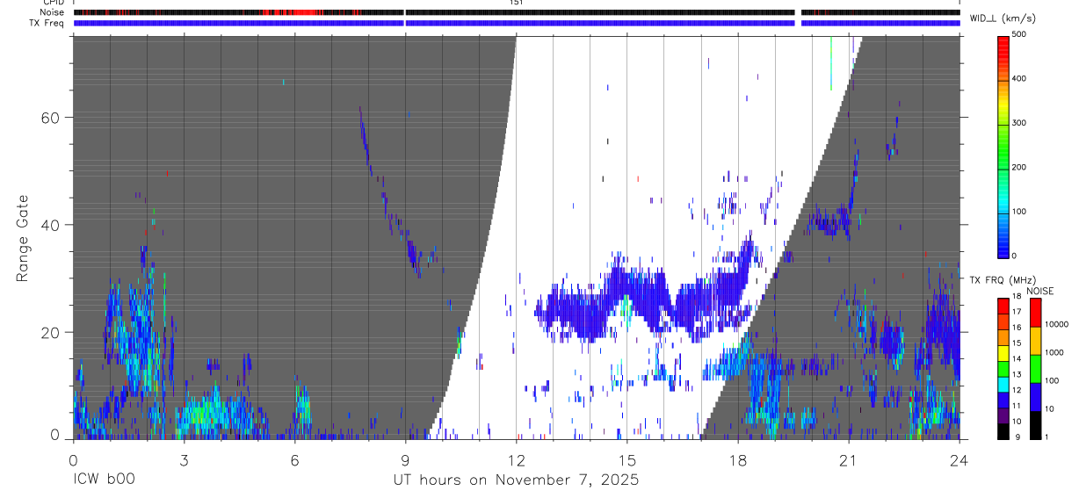Click the '9' hour tick on time axis
The width and height of the screenshot is (1079, 498).
coord(405,458)
